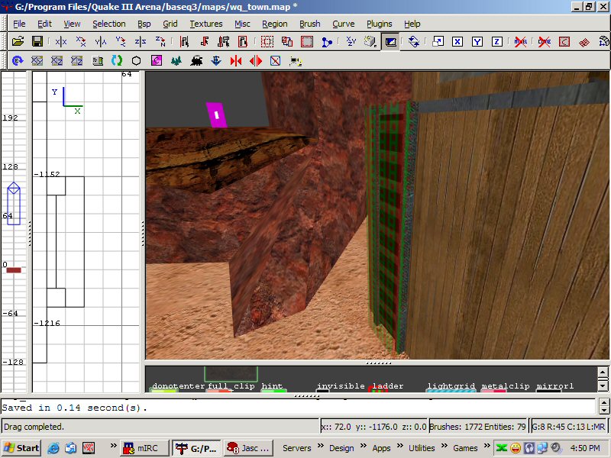The width and height of the screenshot is (611, 458).
Task: Click the black train plugin icon
Action: tap(196, 61)
